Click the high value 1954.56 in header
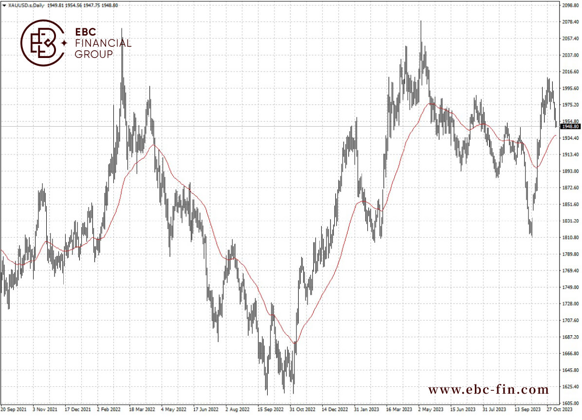Screen dimensions: 582x420 pyautogui.click(x=73, y=5)
